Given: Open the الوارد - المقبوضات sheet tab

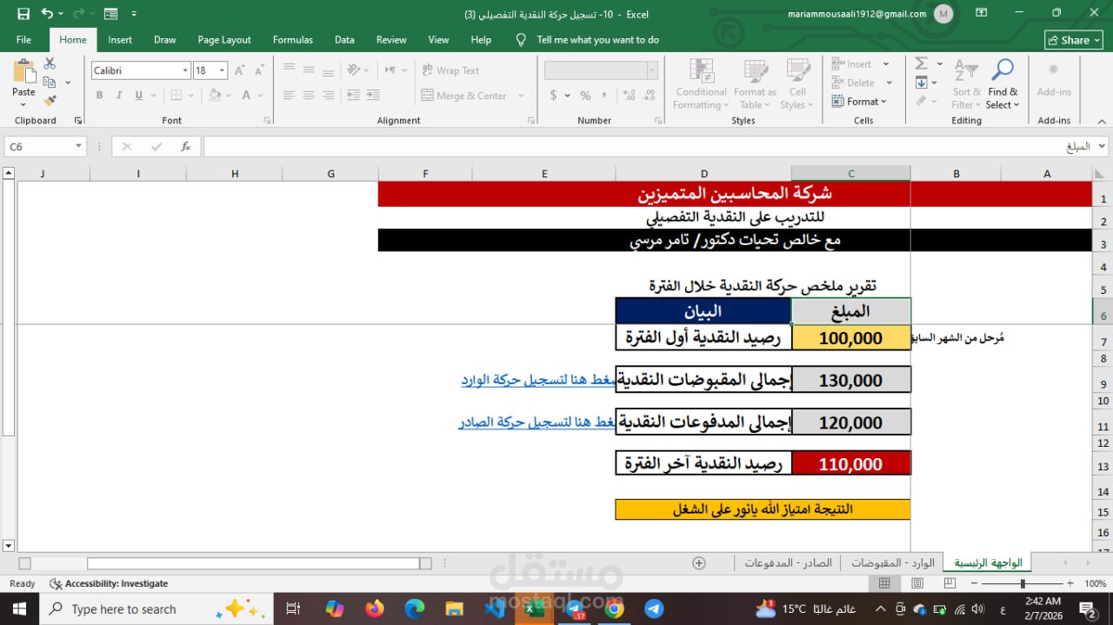Looking at the screenshot, I should tap(892, 562).
